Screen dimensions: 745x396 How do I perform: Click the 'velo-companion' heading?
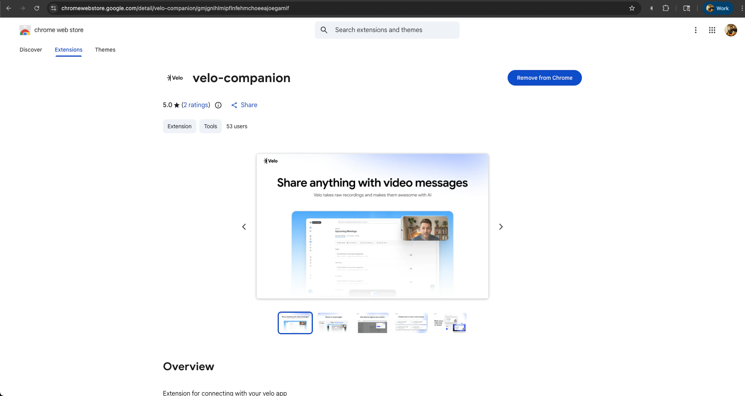(242, 78)
